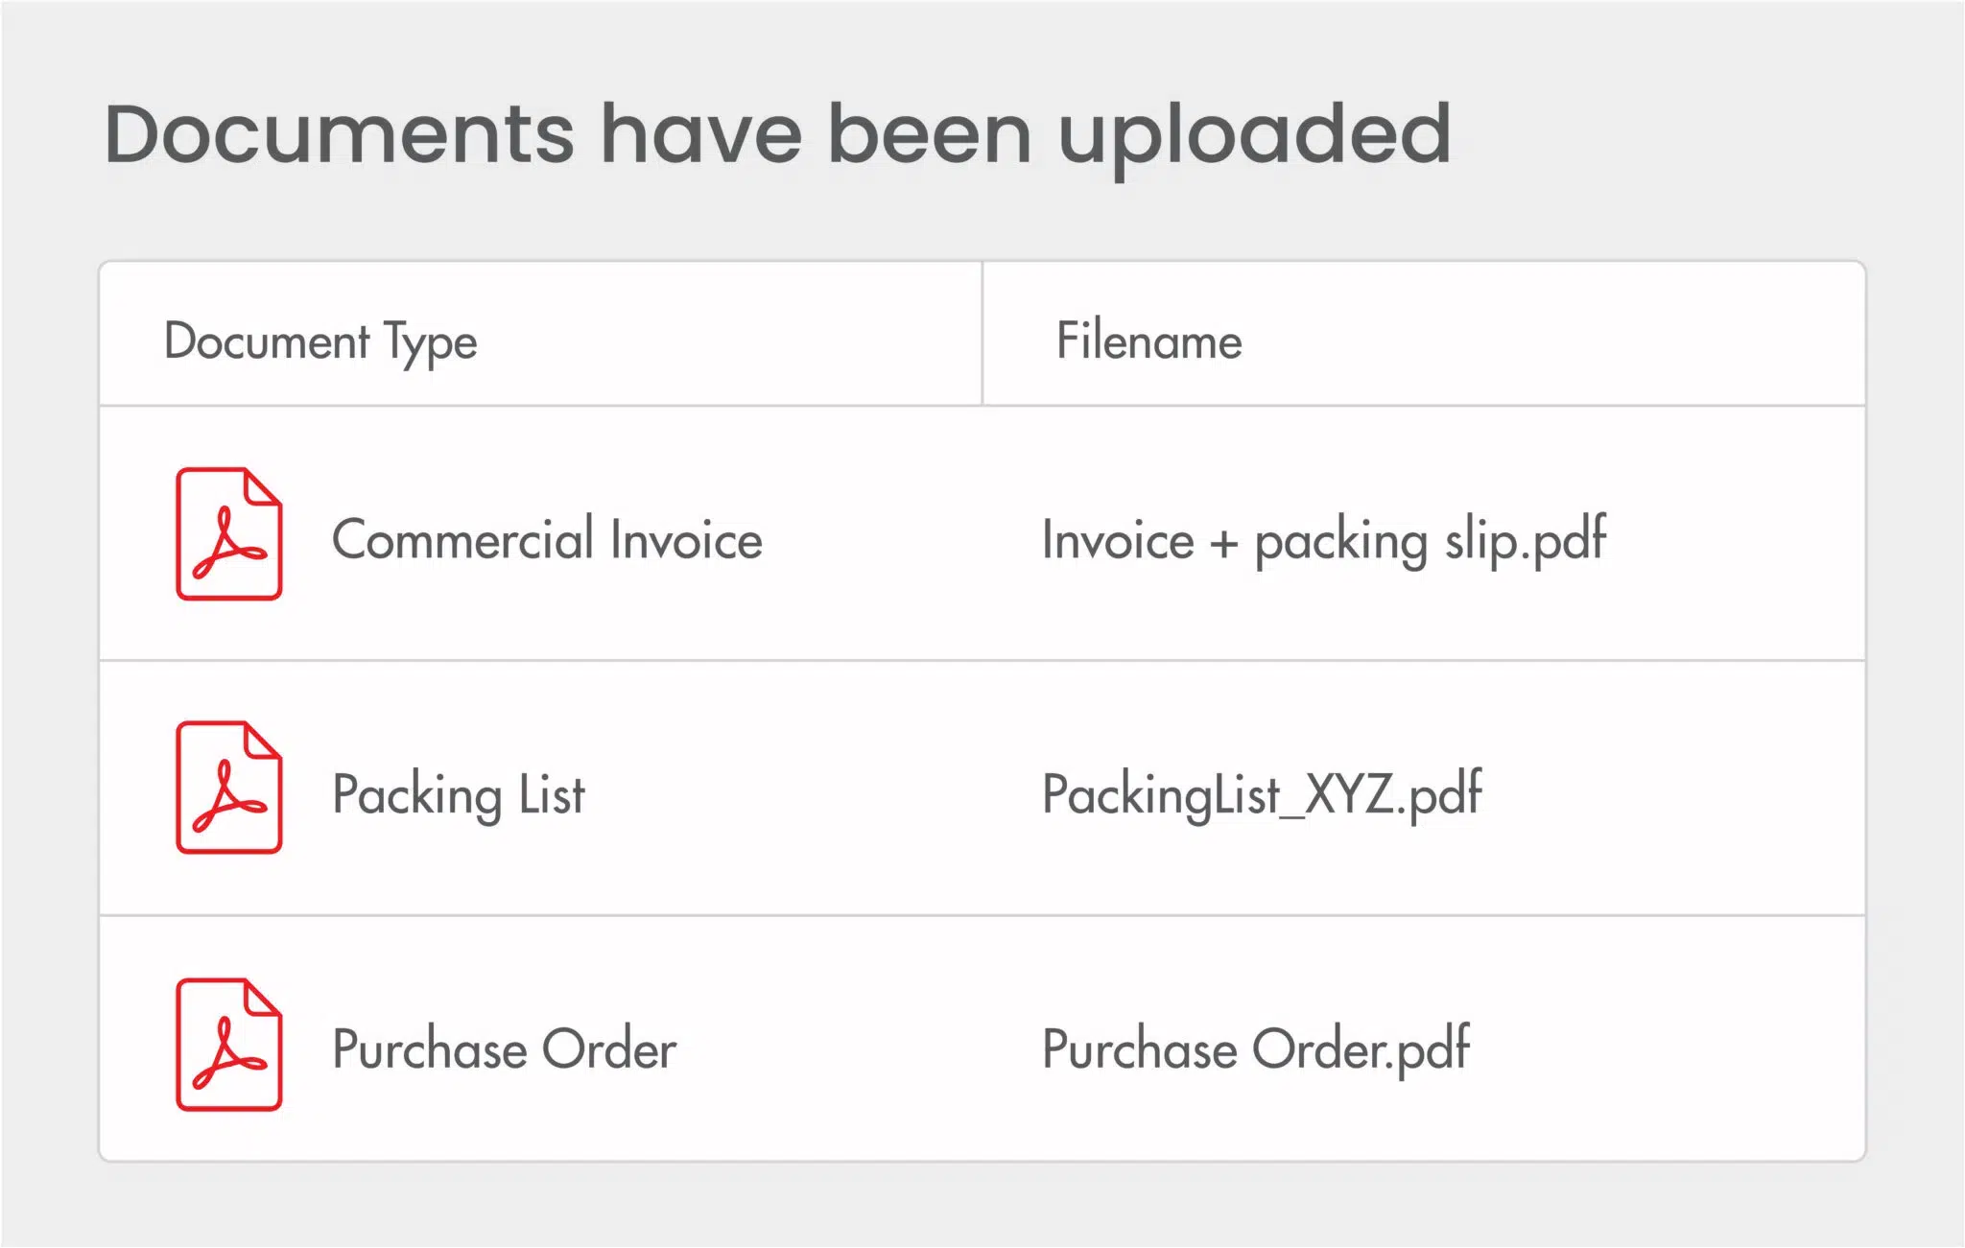The image size is (1965, 1248).
Task: Click the Document Type column header
Action: [320, 341]
